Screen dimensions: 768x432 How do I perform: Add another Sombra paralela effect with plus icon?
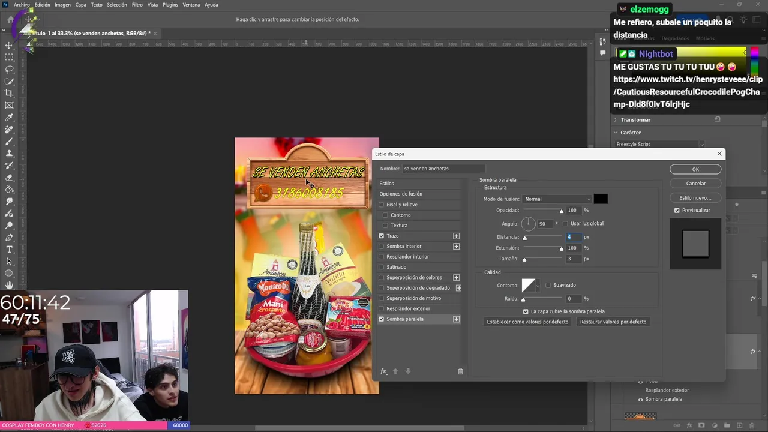pyautogui.click(x=456, y=319)
